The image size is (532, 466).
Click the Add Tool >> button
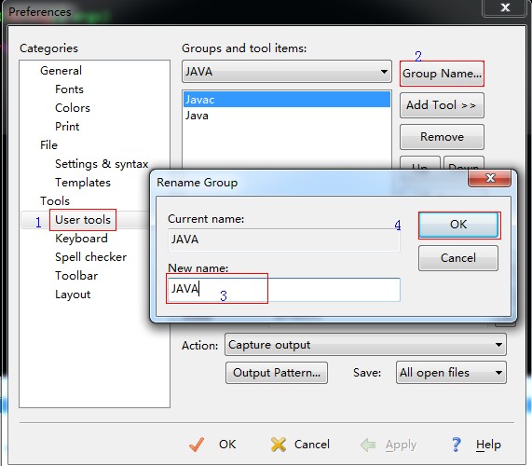coord(442,105)
